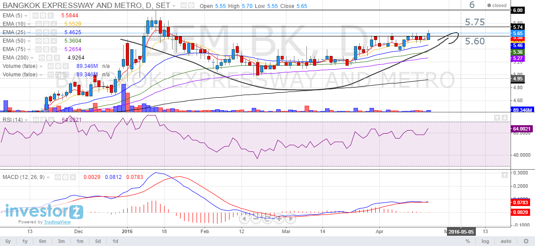Open settings gear for EMA (5)
Image resolution: width=535 pixels, height=246 pixels.
[43, 16]
